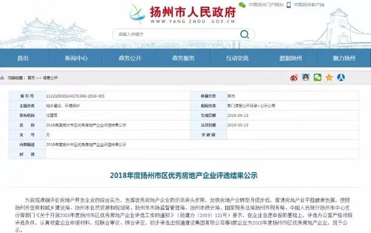Screen dimensions: 371x233
Task: Click the 文号 label cell
Action: [27, 134]
